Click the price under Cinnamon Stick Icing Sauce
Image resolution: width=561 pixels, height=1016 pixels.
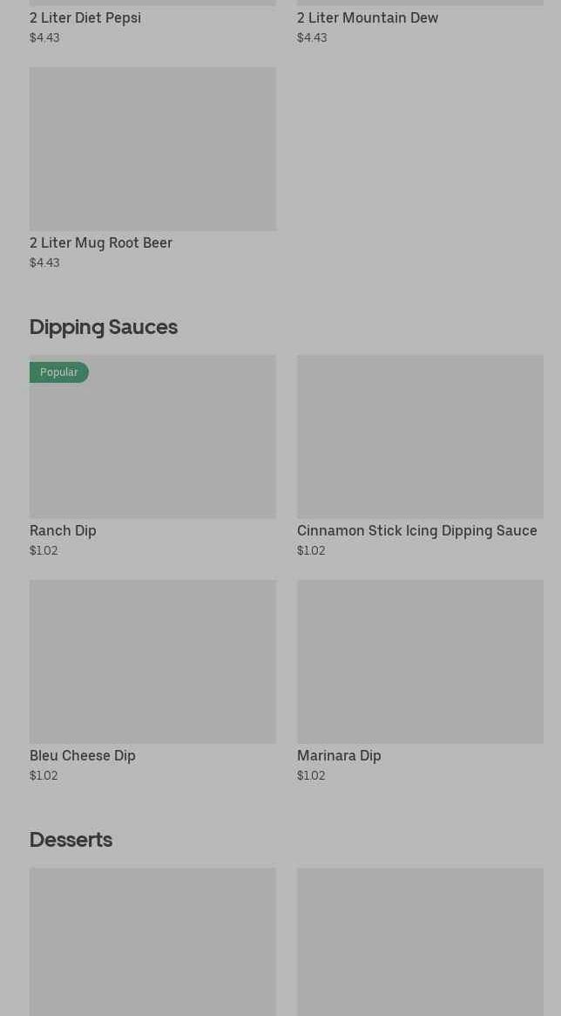311,550
